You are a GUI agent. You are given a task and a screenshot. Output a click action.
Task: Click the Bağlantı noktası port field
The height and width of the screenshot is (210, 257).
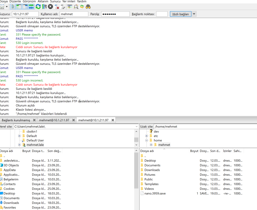coord(162,14)
